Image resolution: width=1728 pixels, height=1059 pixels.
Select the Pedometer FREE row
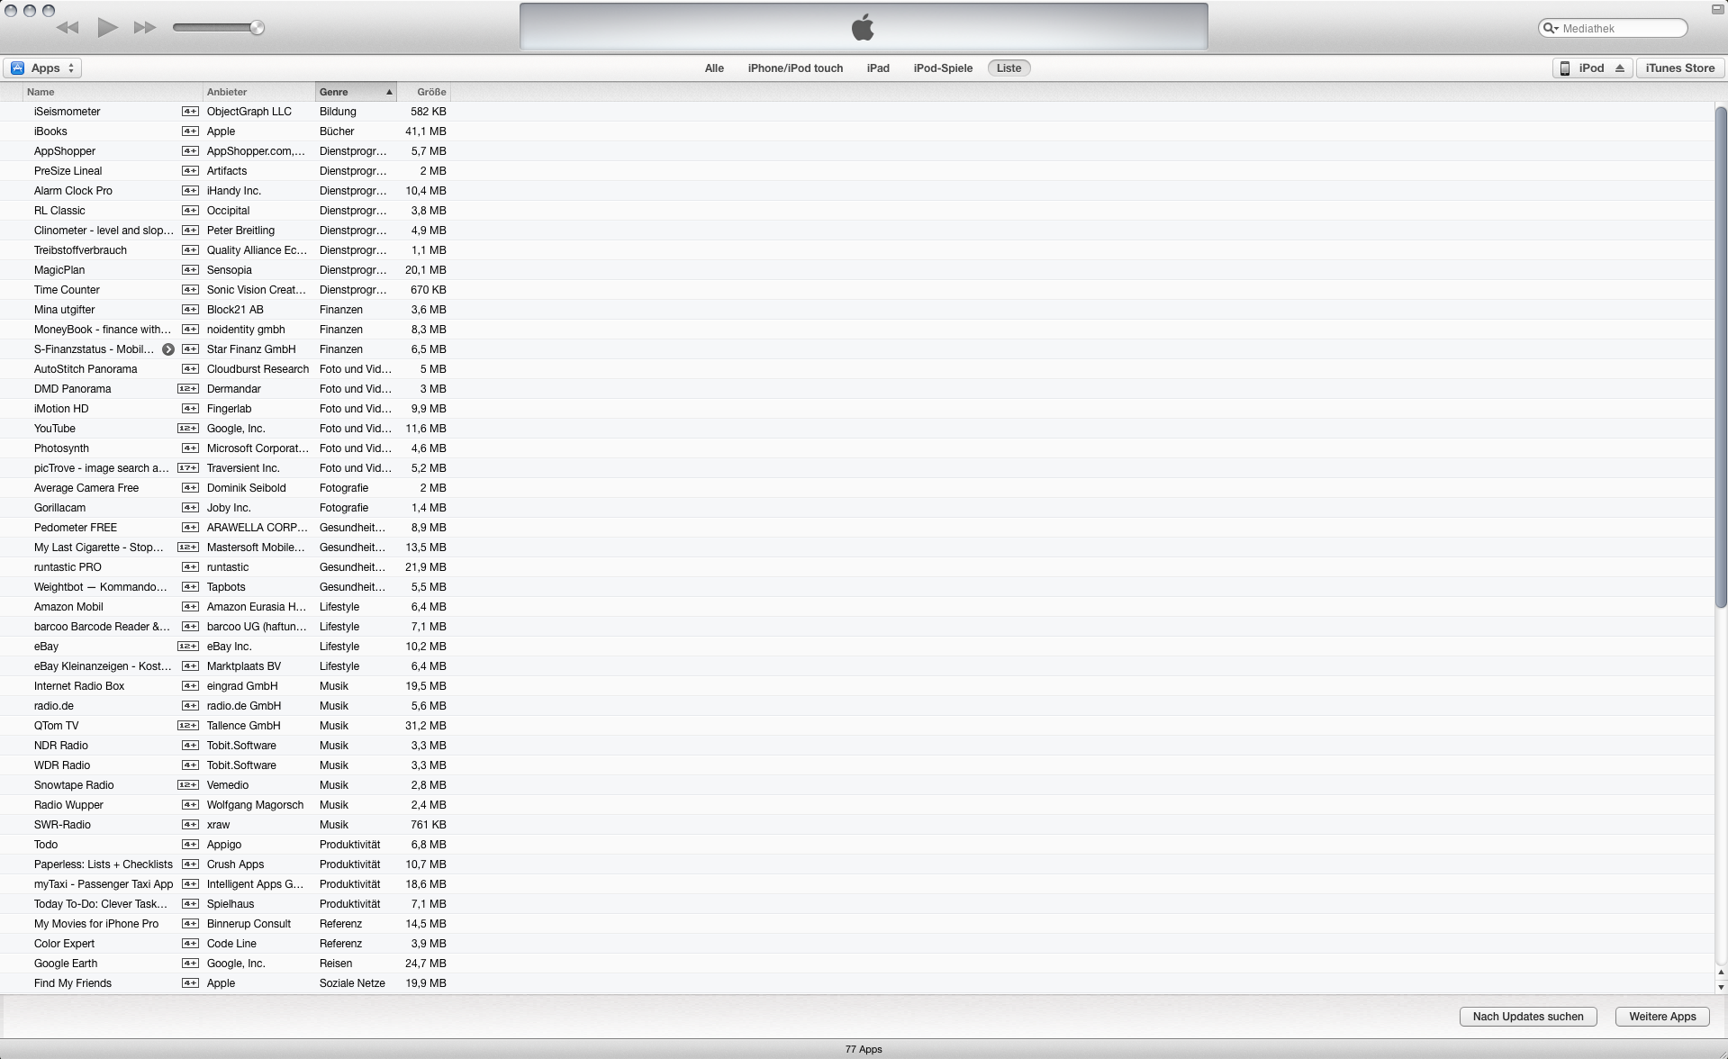pyautogui.click(x=856, y=528)
